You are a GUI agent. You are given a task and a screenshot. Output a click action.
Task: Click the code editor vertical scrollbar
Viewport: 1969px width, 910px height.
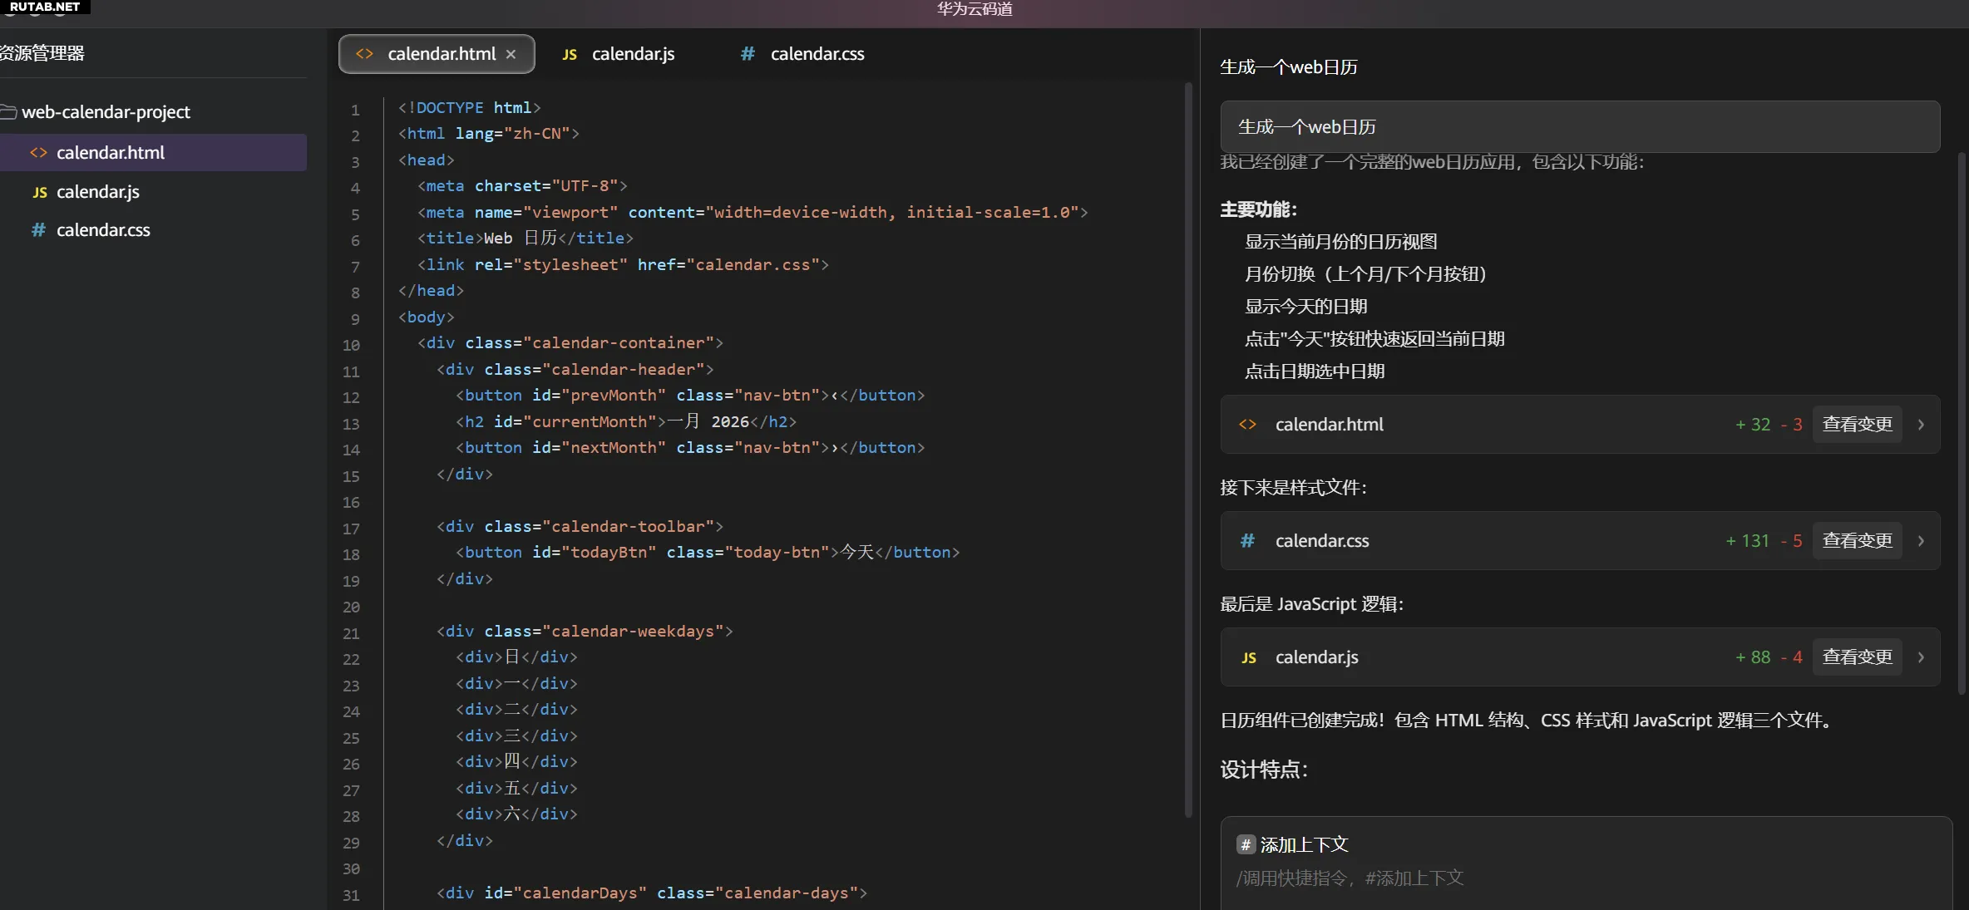pyautogui.click(x=1188, y=449)
